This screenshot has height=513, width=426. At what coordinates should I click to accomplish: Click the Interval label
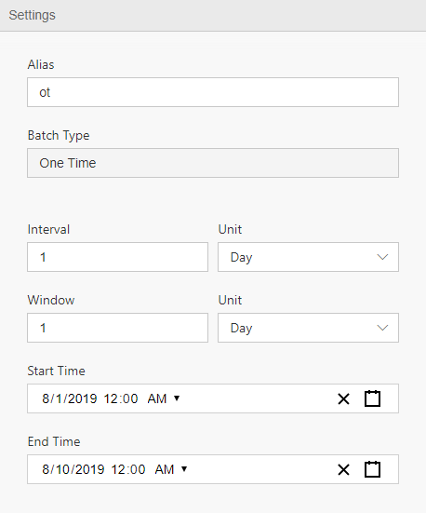[x=48, y=229]
